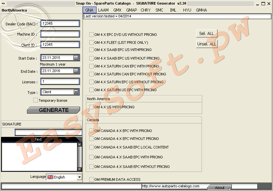Click the End Date value 23.11.2016

[51, 71]
